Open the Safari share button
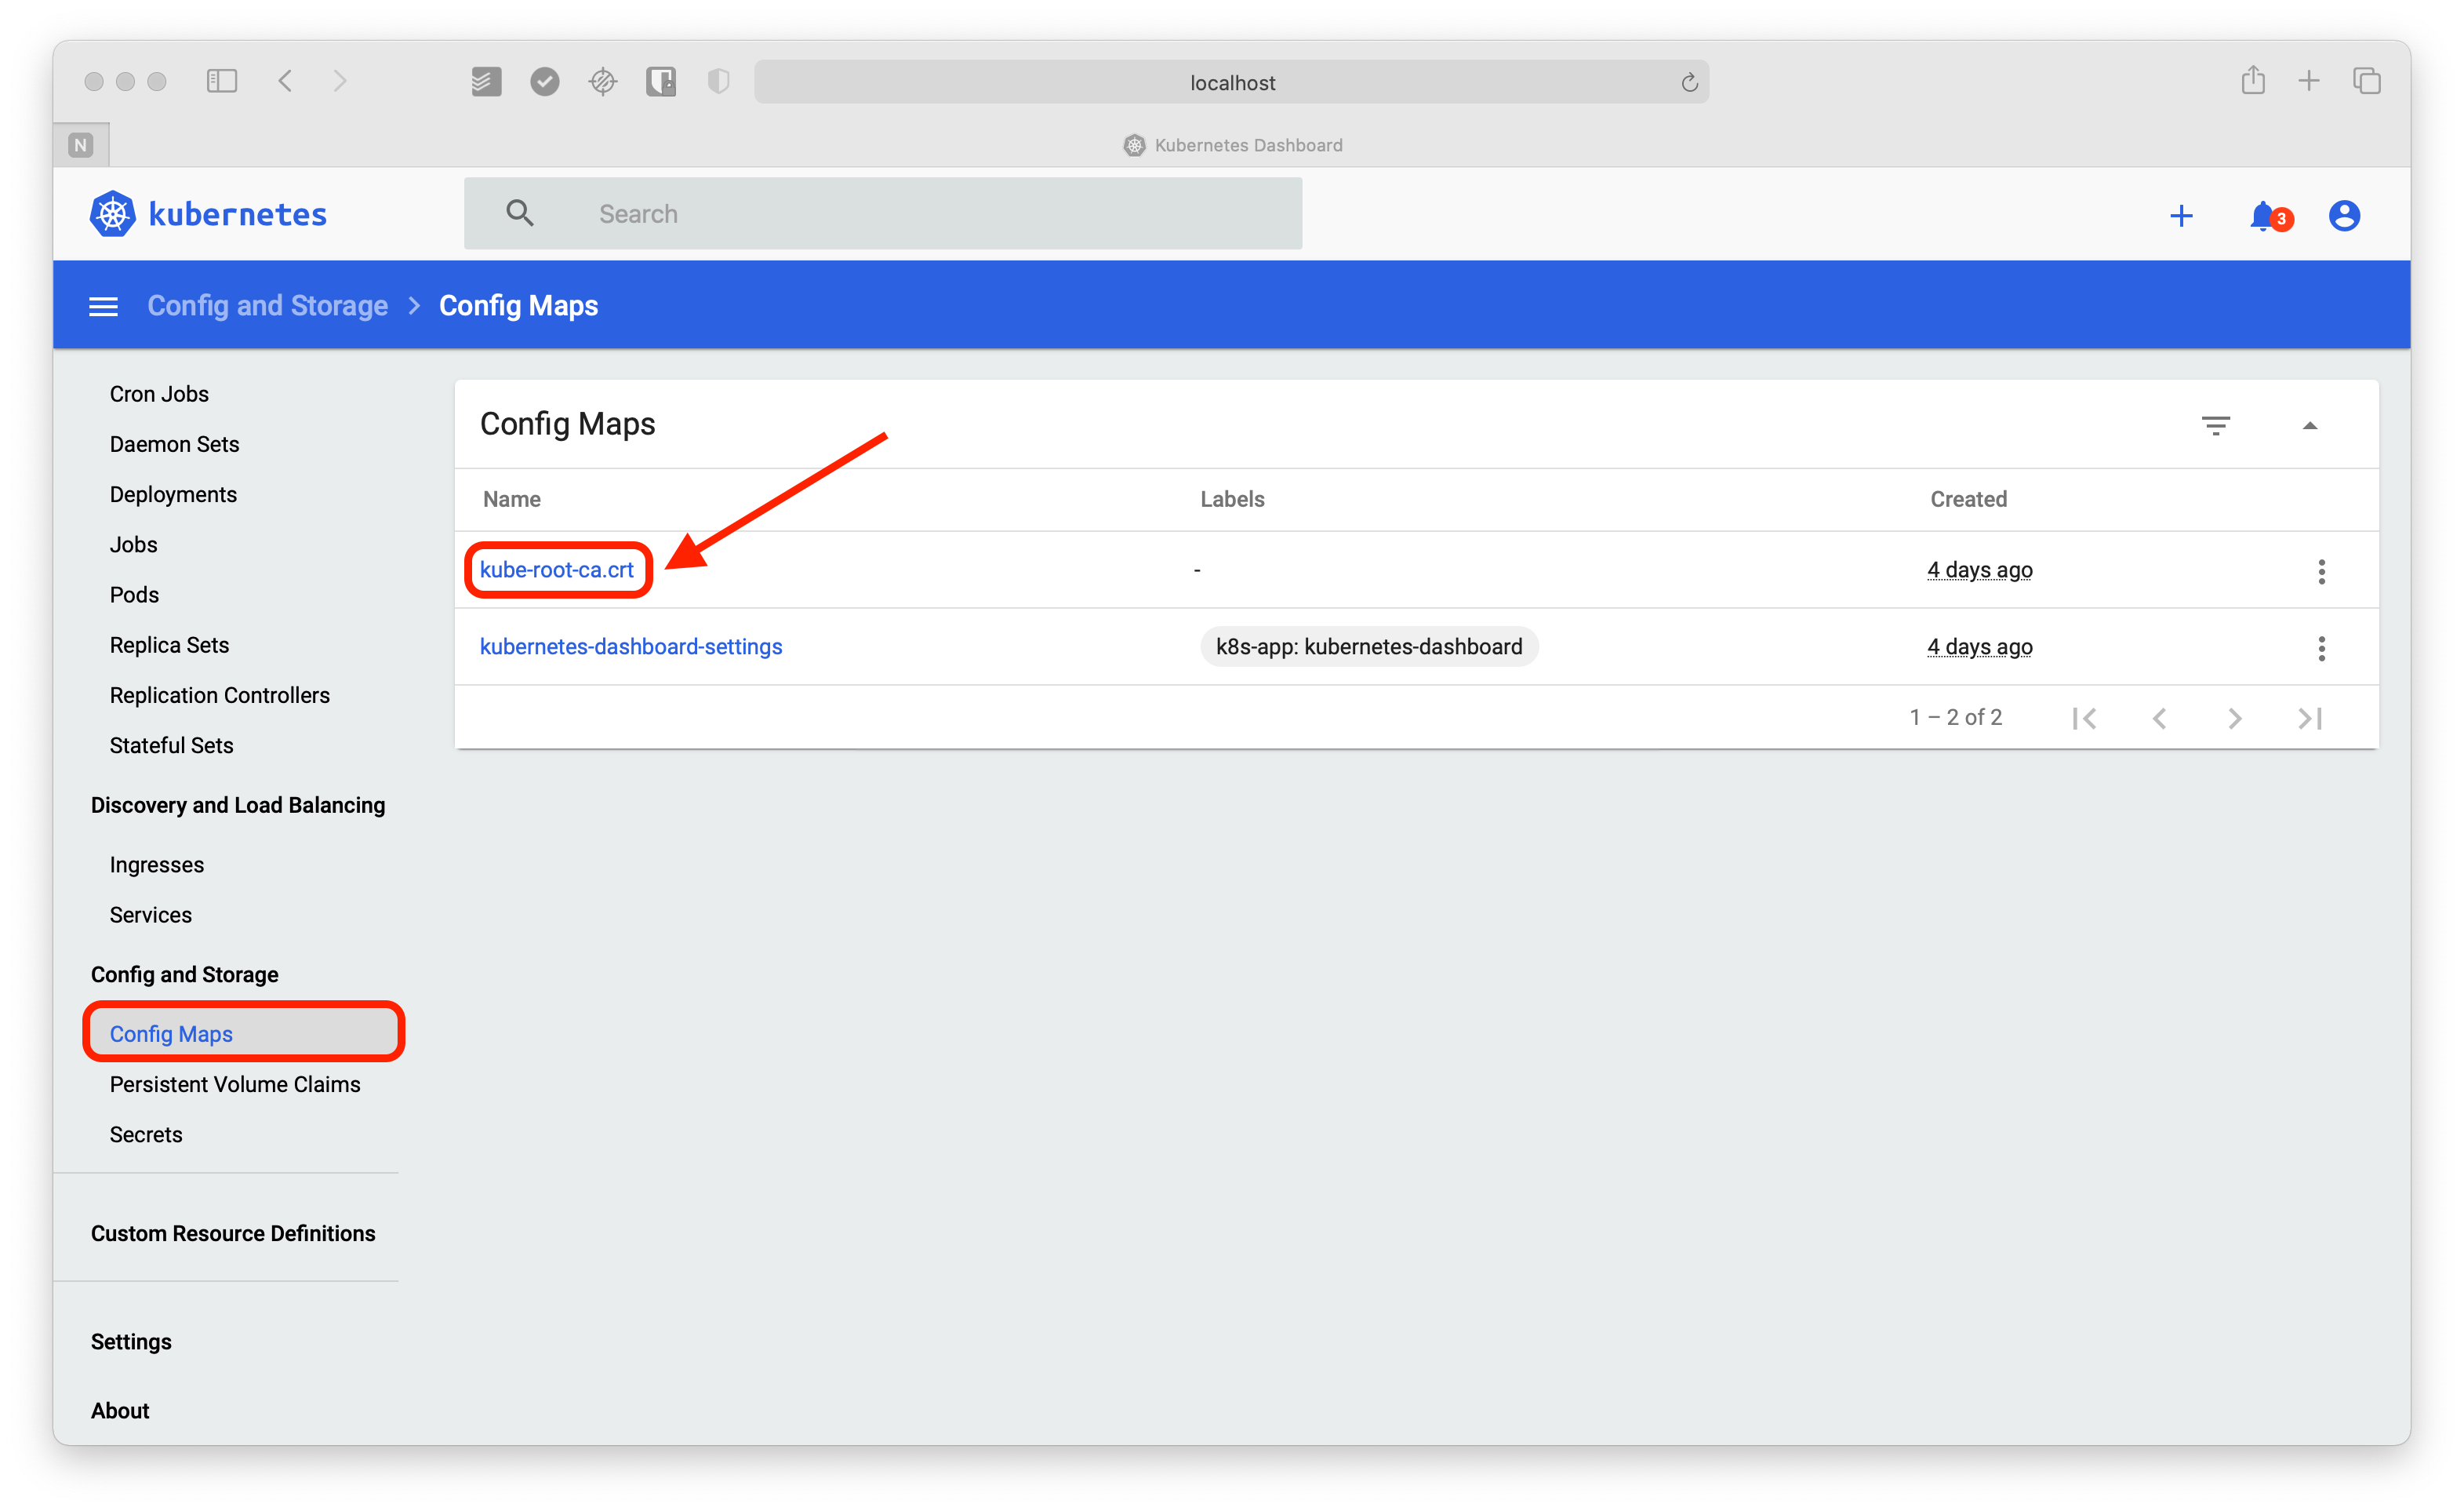 tap(2252, 79)
